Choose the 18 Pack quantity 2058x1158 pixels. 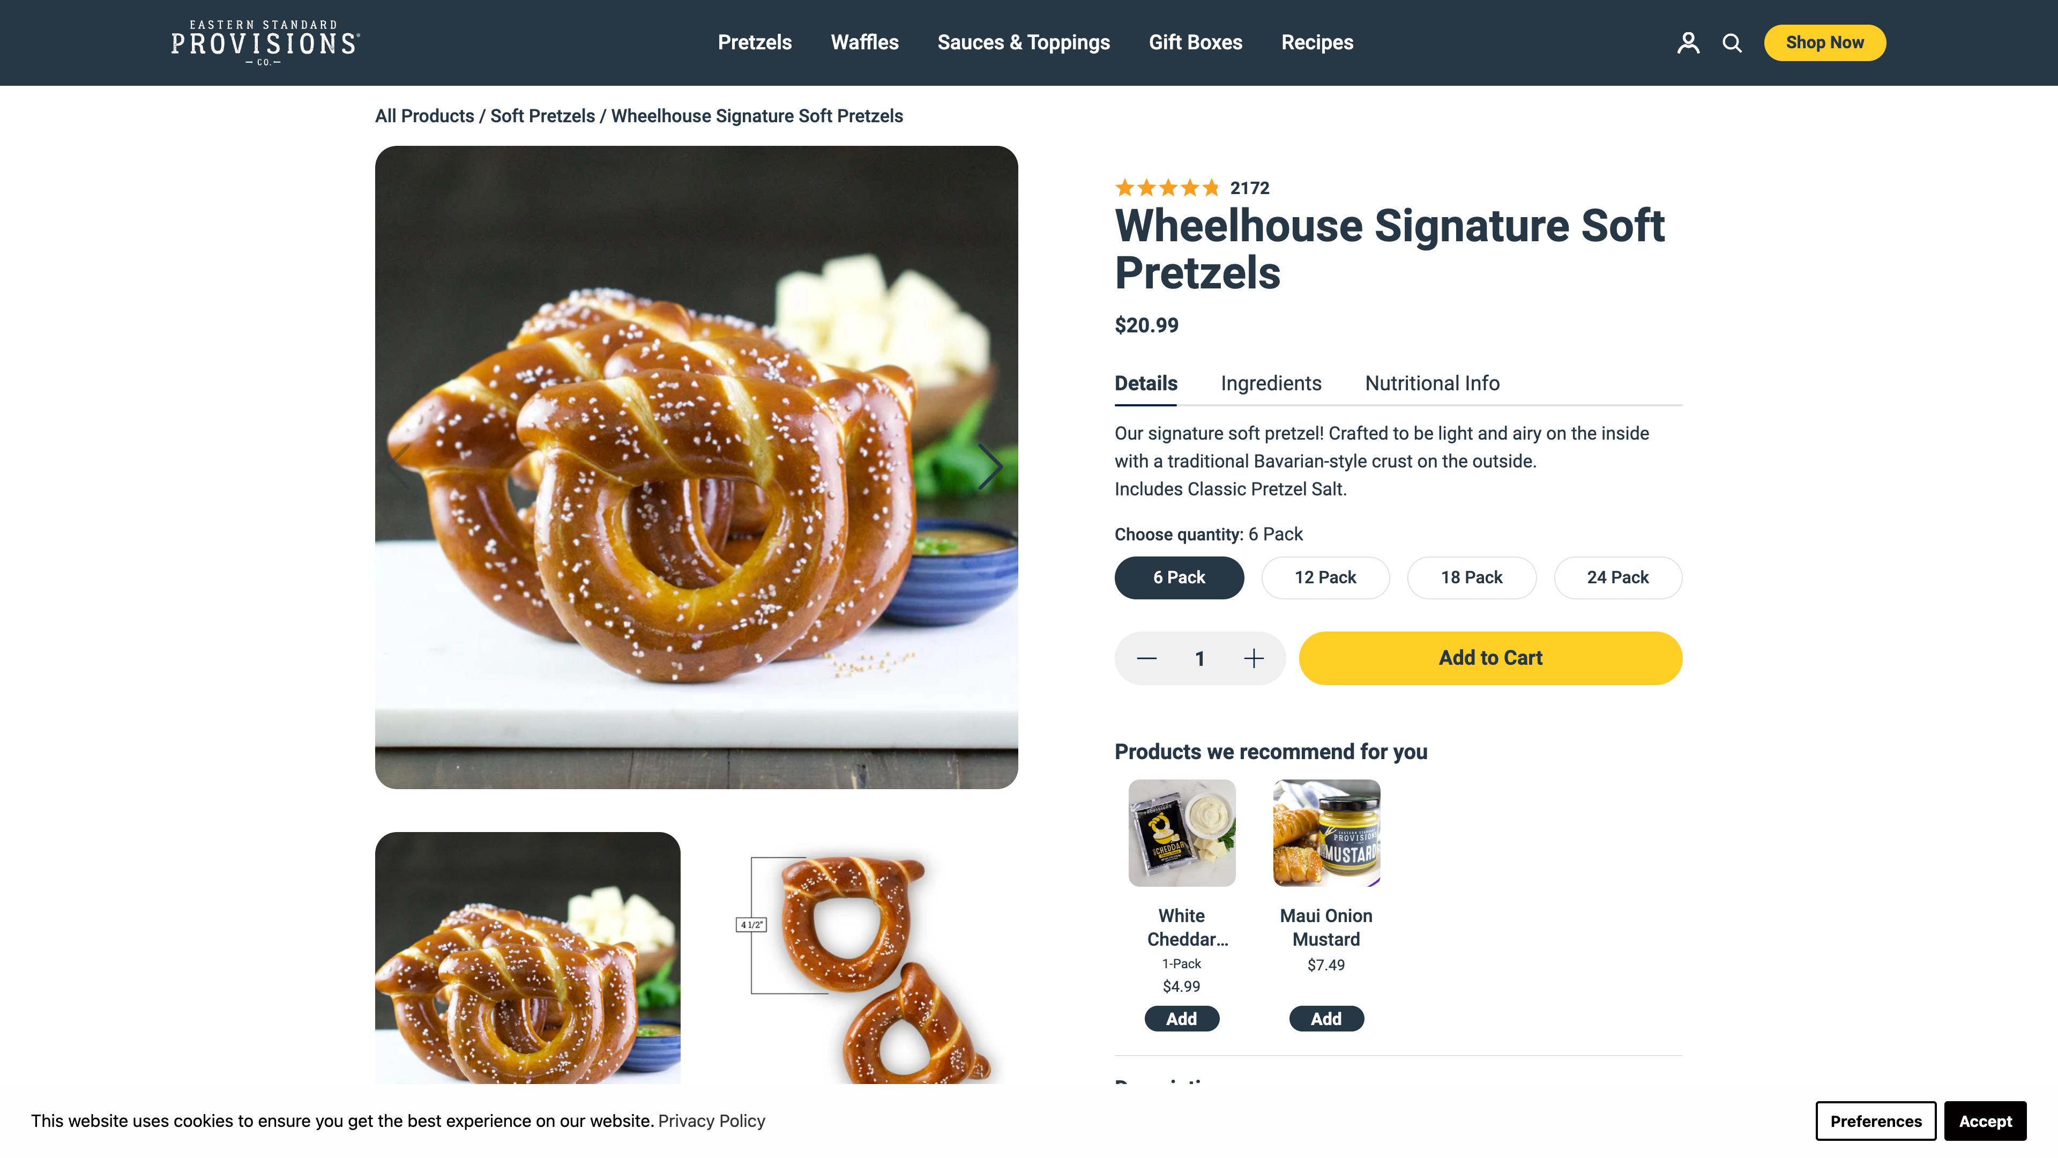1471,577
